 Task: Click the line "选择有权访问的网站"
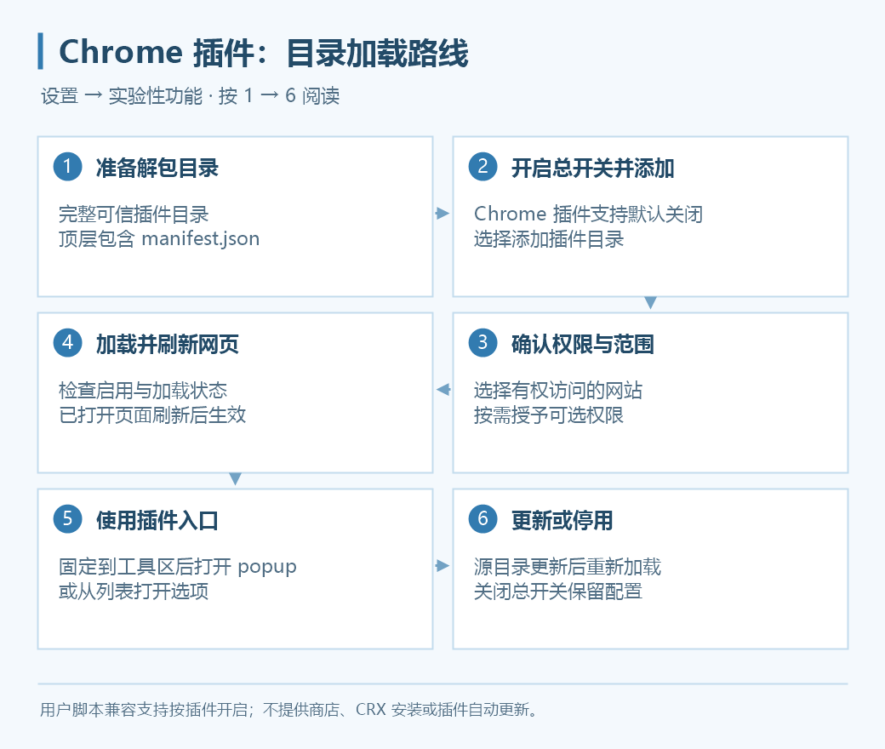(x=558, y=391)
